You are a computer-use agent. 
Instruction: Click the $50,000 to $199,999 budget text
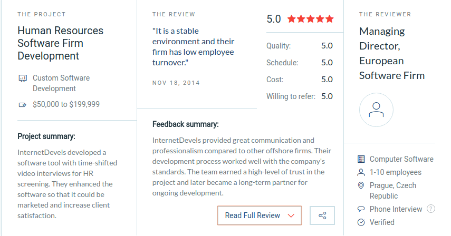[66, 104]
